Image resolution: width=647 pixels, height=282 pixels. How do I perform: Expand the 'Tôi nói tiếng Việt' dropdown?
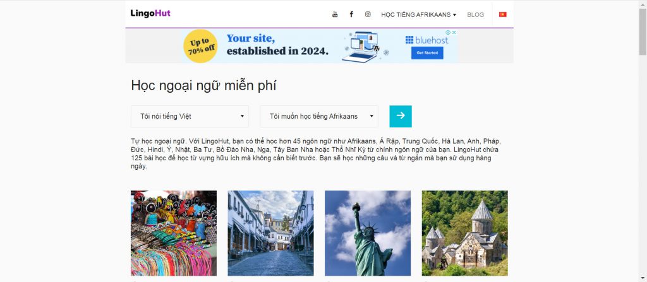(190, 116)
